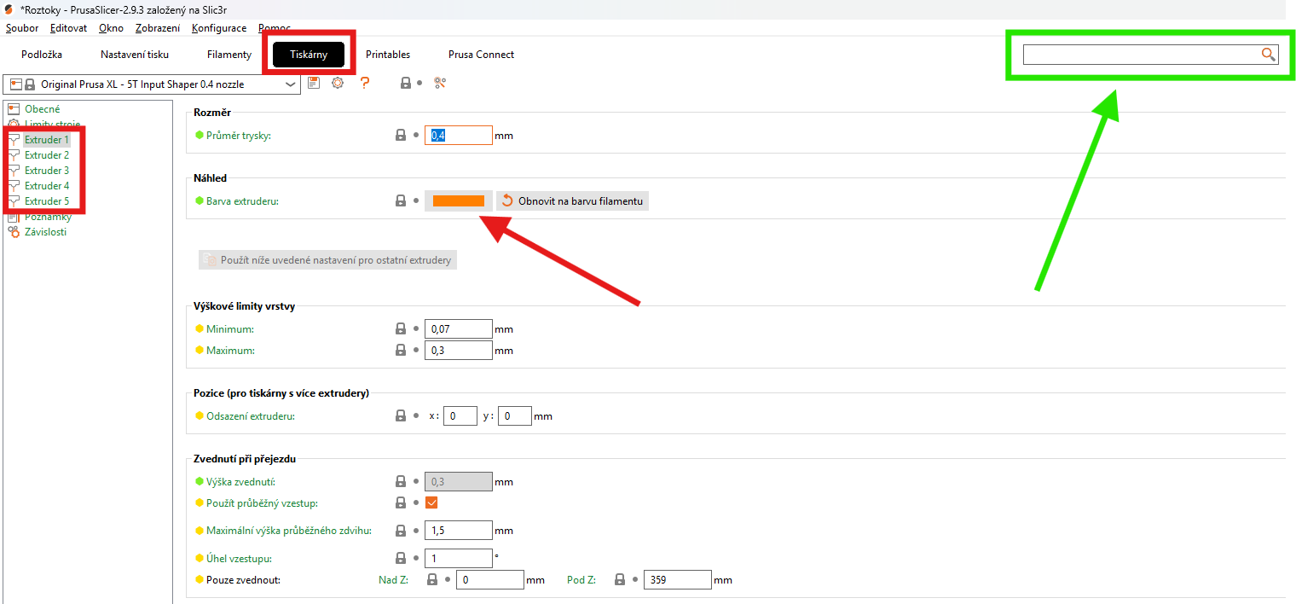Open the Konfigurace menu
1296x604 pixels.
(219, 28)
